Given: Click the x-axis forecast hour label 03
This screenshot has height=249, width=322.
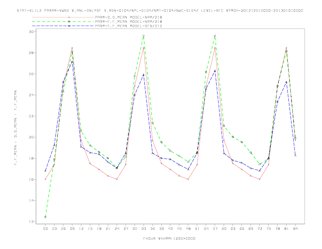Looking at the screenshot, I should [x=54, y=229].
